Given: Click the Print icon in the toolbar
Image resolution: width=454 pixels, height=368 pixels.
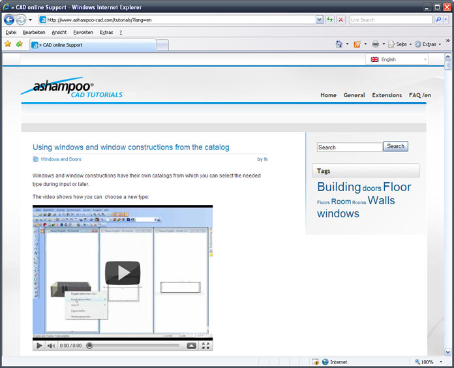Looking at the screenshot, I should pyautogui.click(x=376, y=44).
